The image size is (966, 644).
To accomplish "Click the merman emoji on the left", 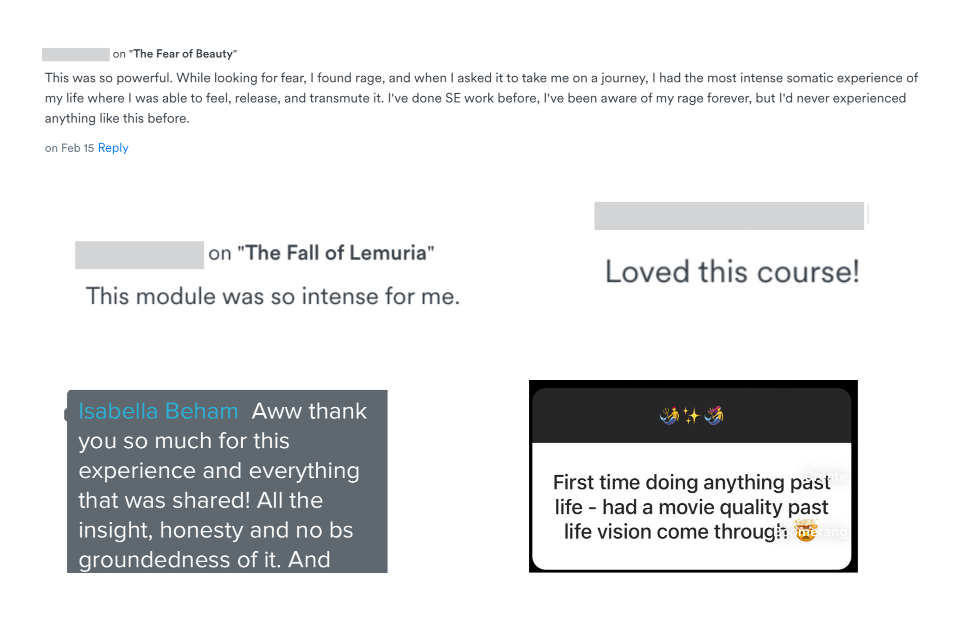I will pos(669,415).
